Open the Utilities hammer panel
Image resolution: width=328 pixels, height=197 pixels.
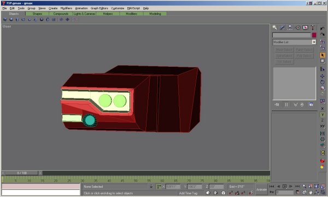pyautogui.click(x=313, y=27)
